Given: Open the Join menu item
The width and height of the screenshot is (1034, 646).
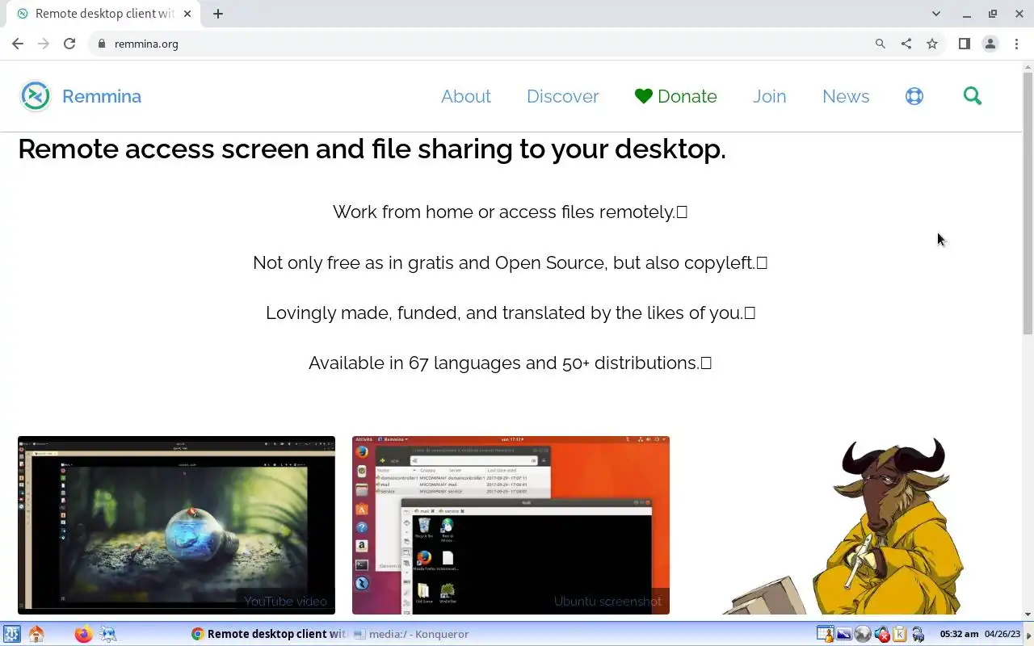Looking at the screenshot, I should 769,96.
